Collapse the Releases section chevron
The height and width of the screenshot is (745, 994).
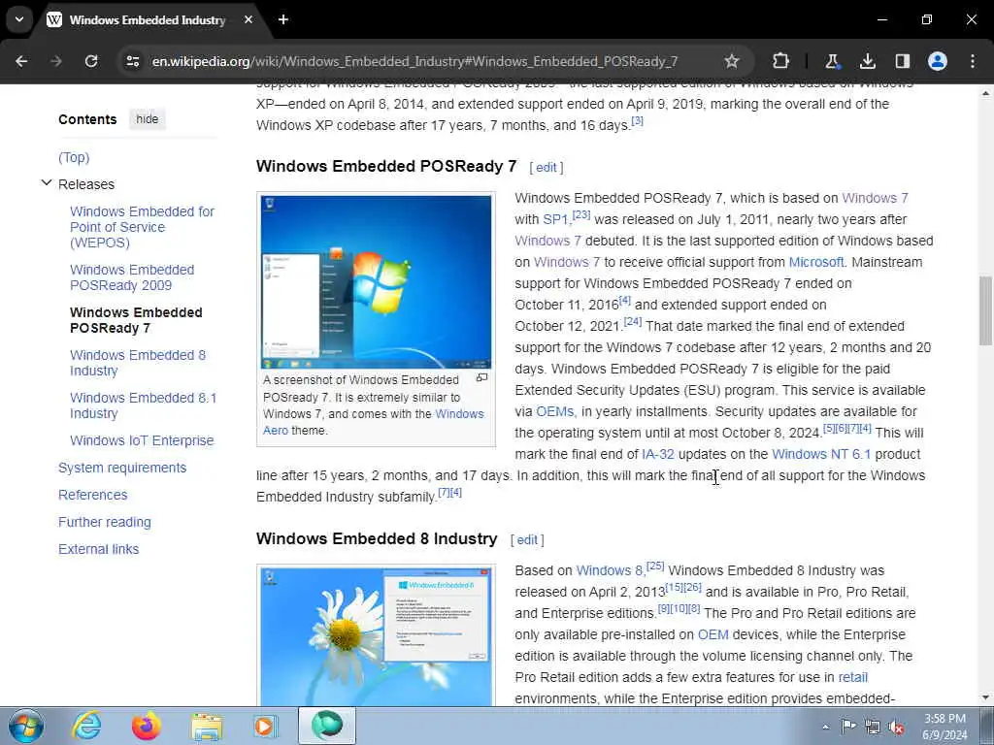click(47, 183)
